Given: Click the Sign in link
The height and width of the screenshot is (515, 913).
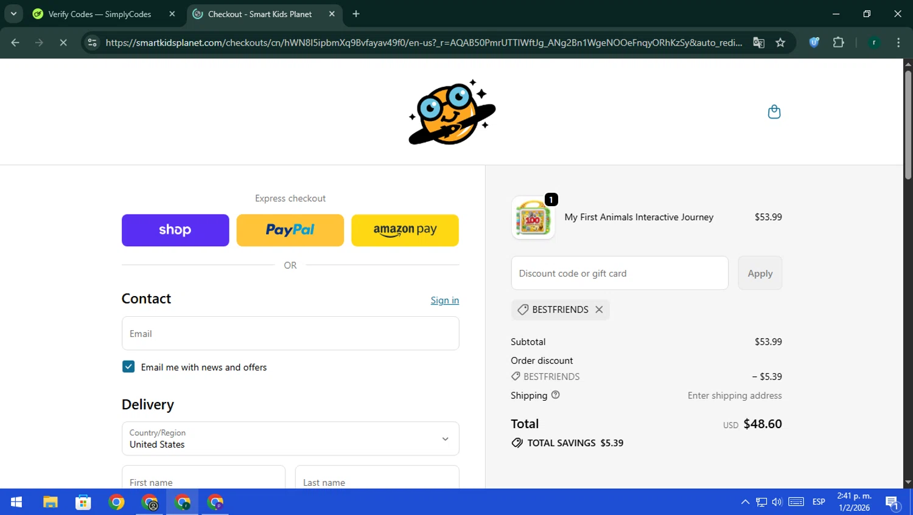Looking at the screenshot, I should coord(445,300).
